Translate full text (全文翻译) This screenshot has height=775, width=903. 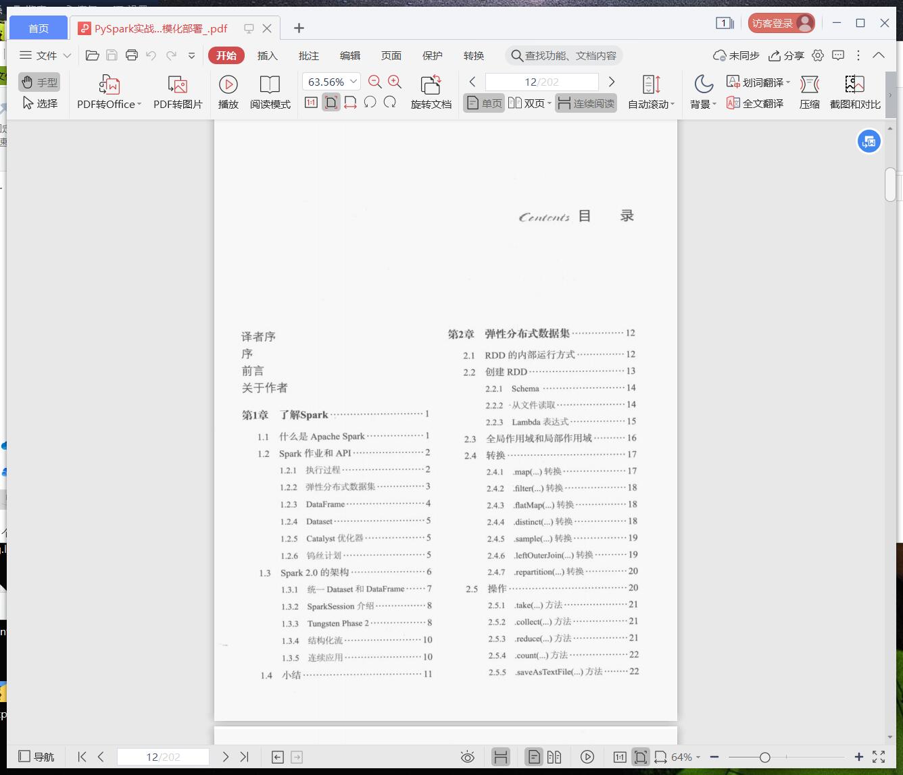[755, 103]
